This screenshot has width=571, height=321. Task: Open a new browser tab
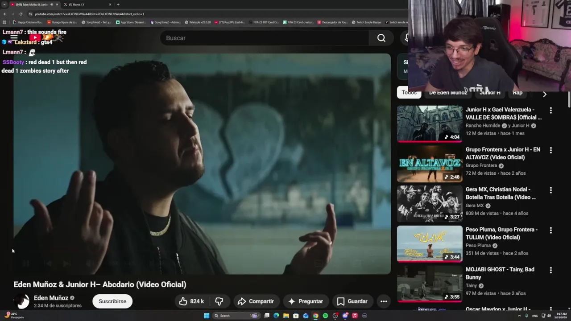coord(118,4)
